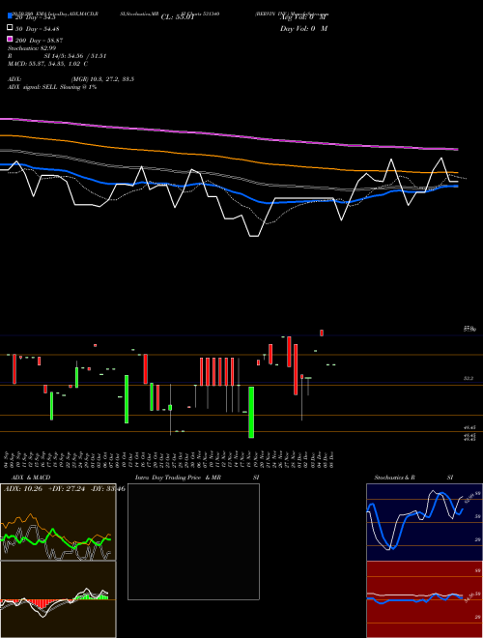
Task: Open the ADX indicator chart panel
Action: click(58, 522)
